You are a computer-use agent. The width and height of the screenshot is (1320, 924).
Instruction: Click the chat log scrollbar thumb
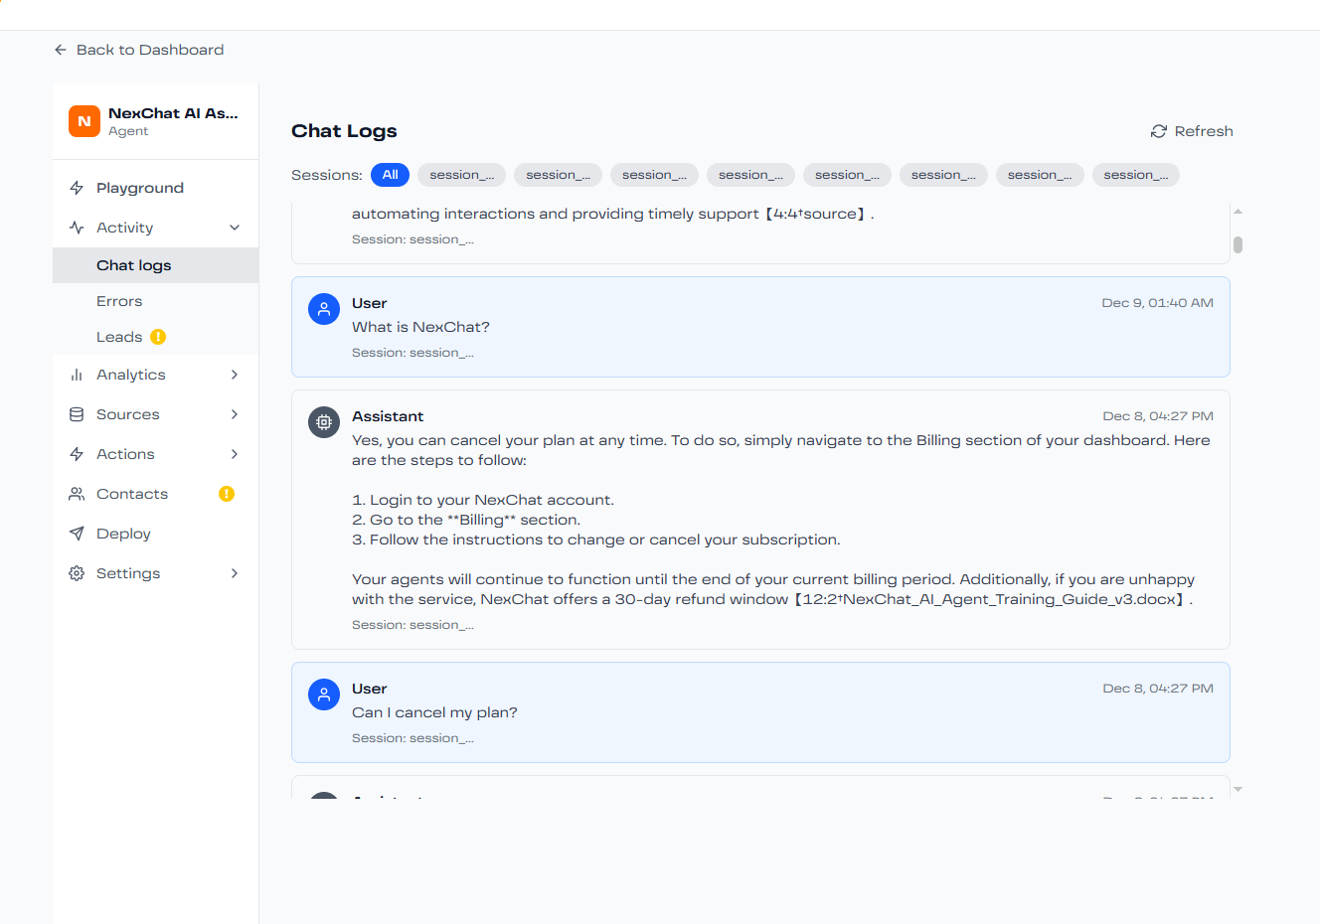coord(1237,244)
